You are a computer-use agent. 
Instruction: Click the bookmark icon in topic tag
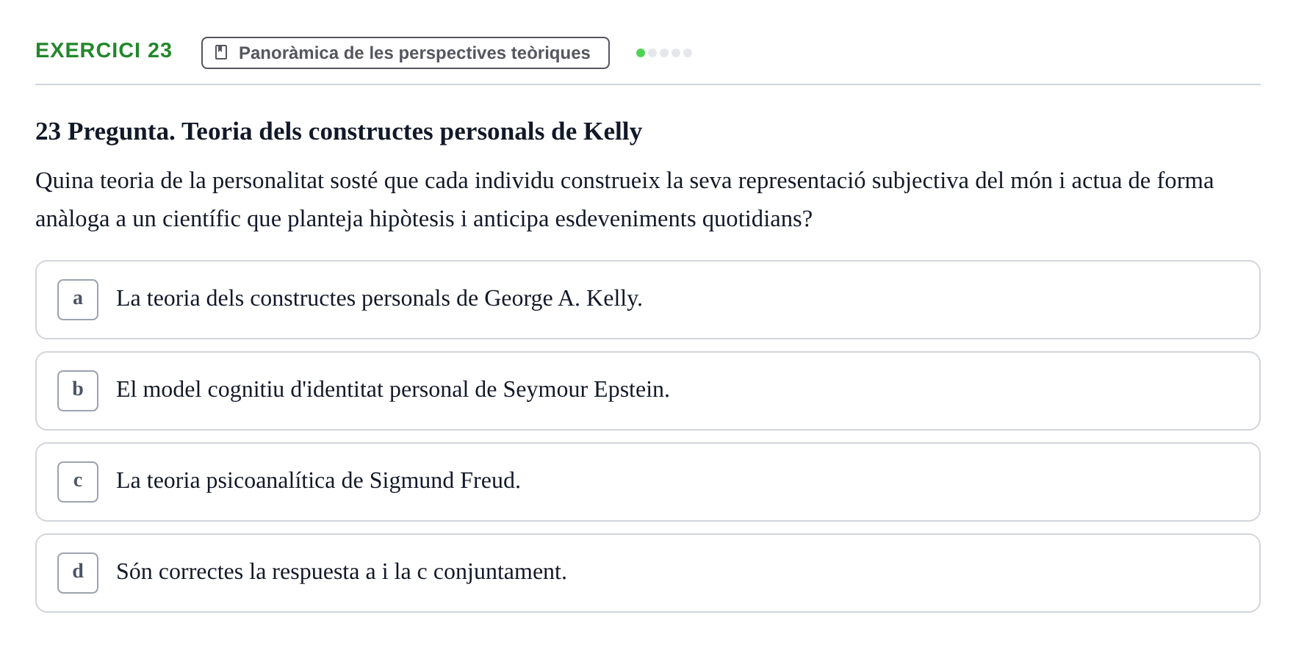click(221, 53)
